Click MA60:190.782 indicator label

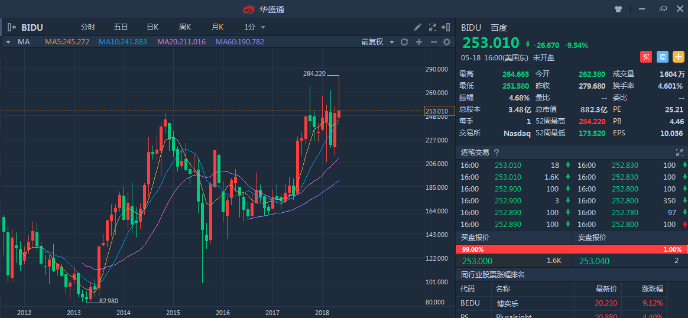click(x=240, y=42)
